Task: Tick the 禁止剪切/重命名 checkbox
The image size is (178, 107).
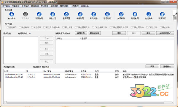Action: coord(44,27)
